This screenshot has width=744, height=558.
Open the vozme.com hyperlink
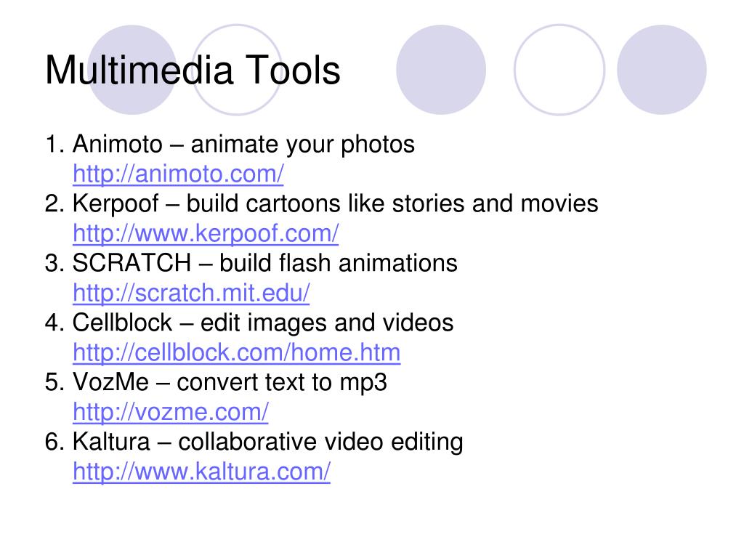click(171, 412)
